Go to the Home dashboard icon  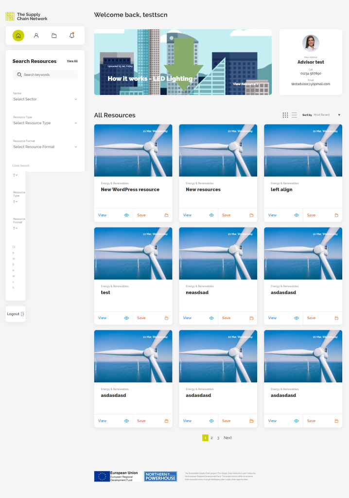click(x=18, y=36)
